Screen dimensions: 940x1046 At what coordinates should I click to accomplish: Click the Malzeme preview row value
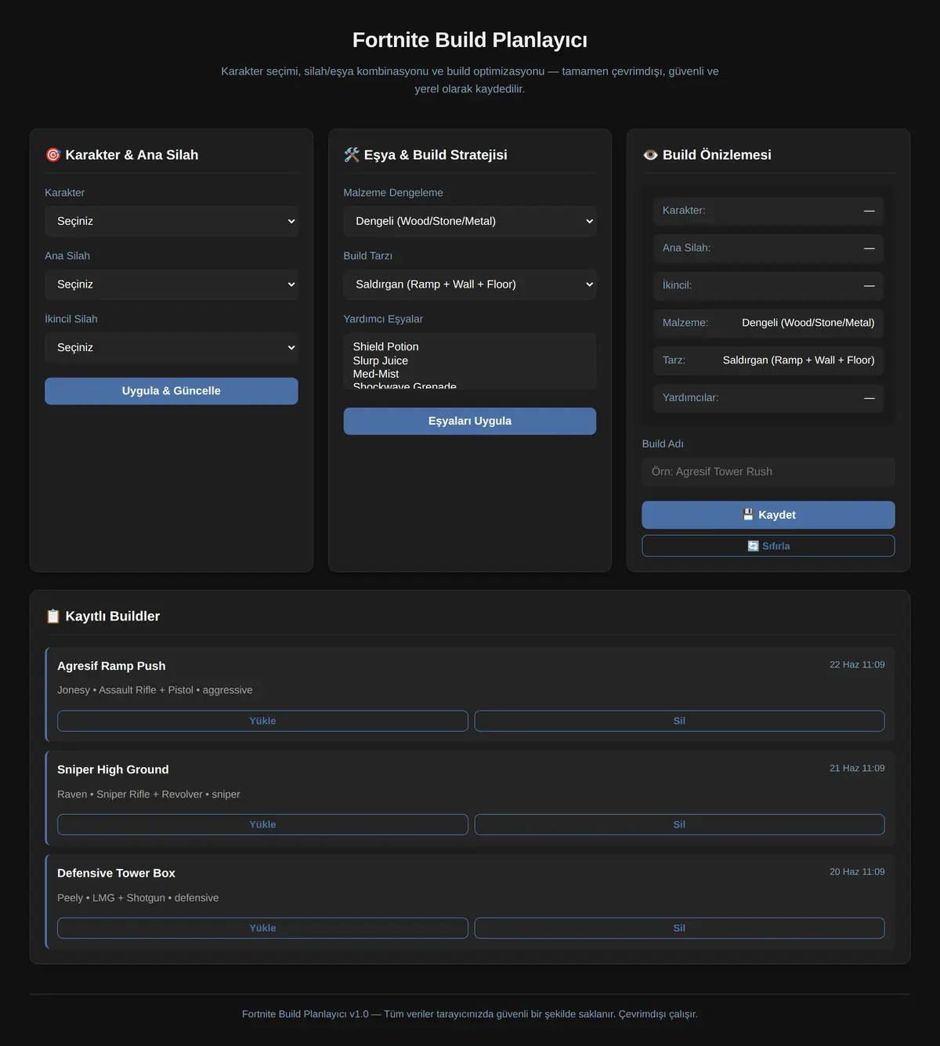click(808, 323)
